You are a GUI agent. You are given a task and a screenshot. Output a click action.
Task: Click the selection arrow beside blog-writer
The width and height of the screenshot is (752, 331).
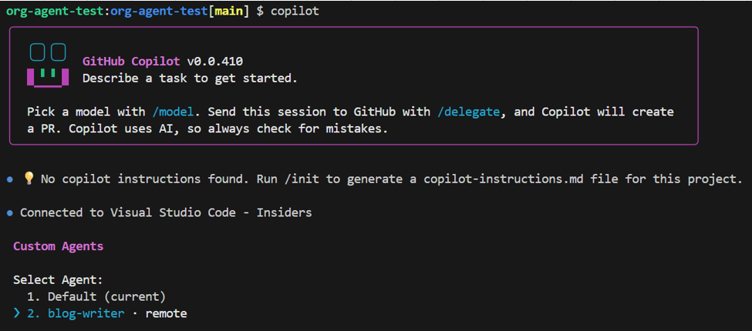click(x=18, y=313)
